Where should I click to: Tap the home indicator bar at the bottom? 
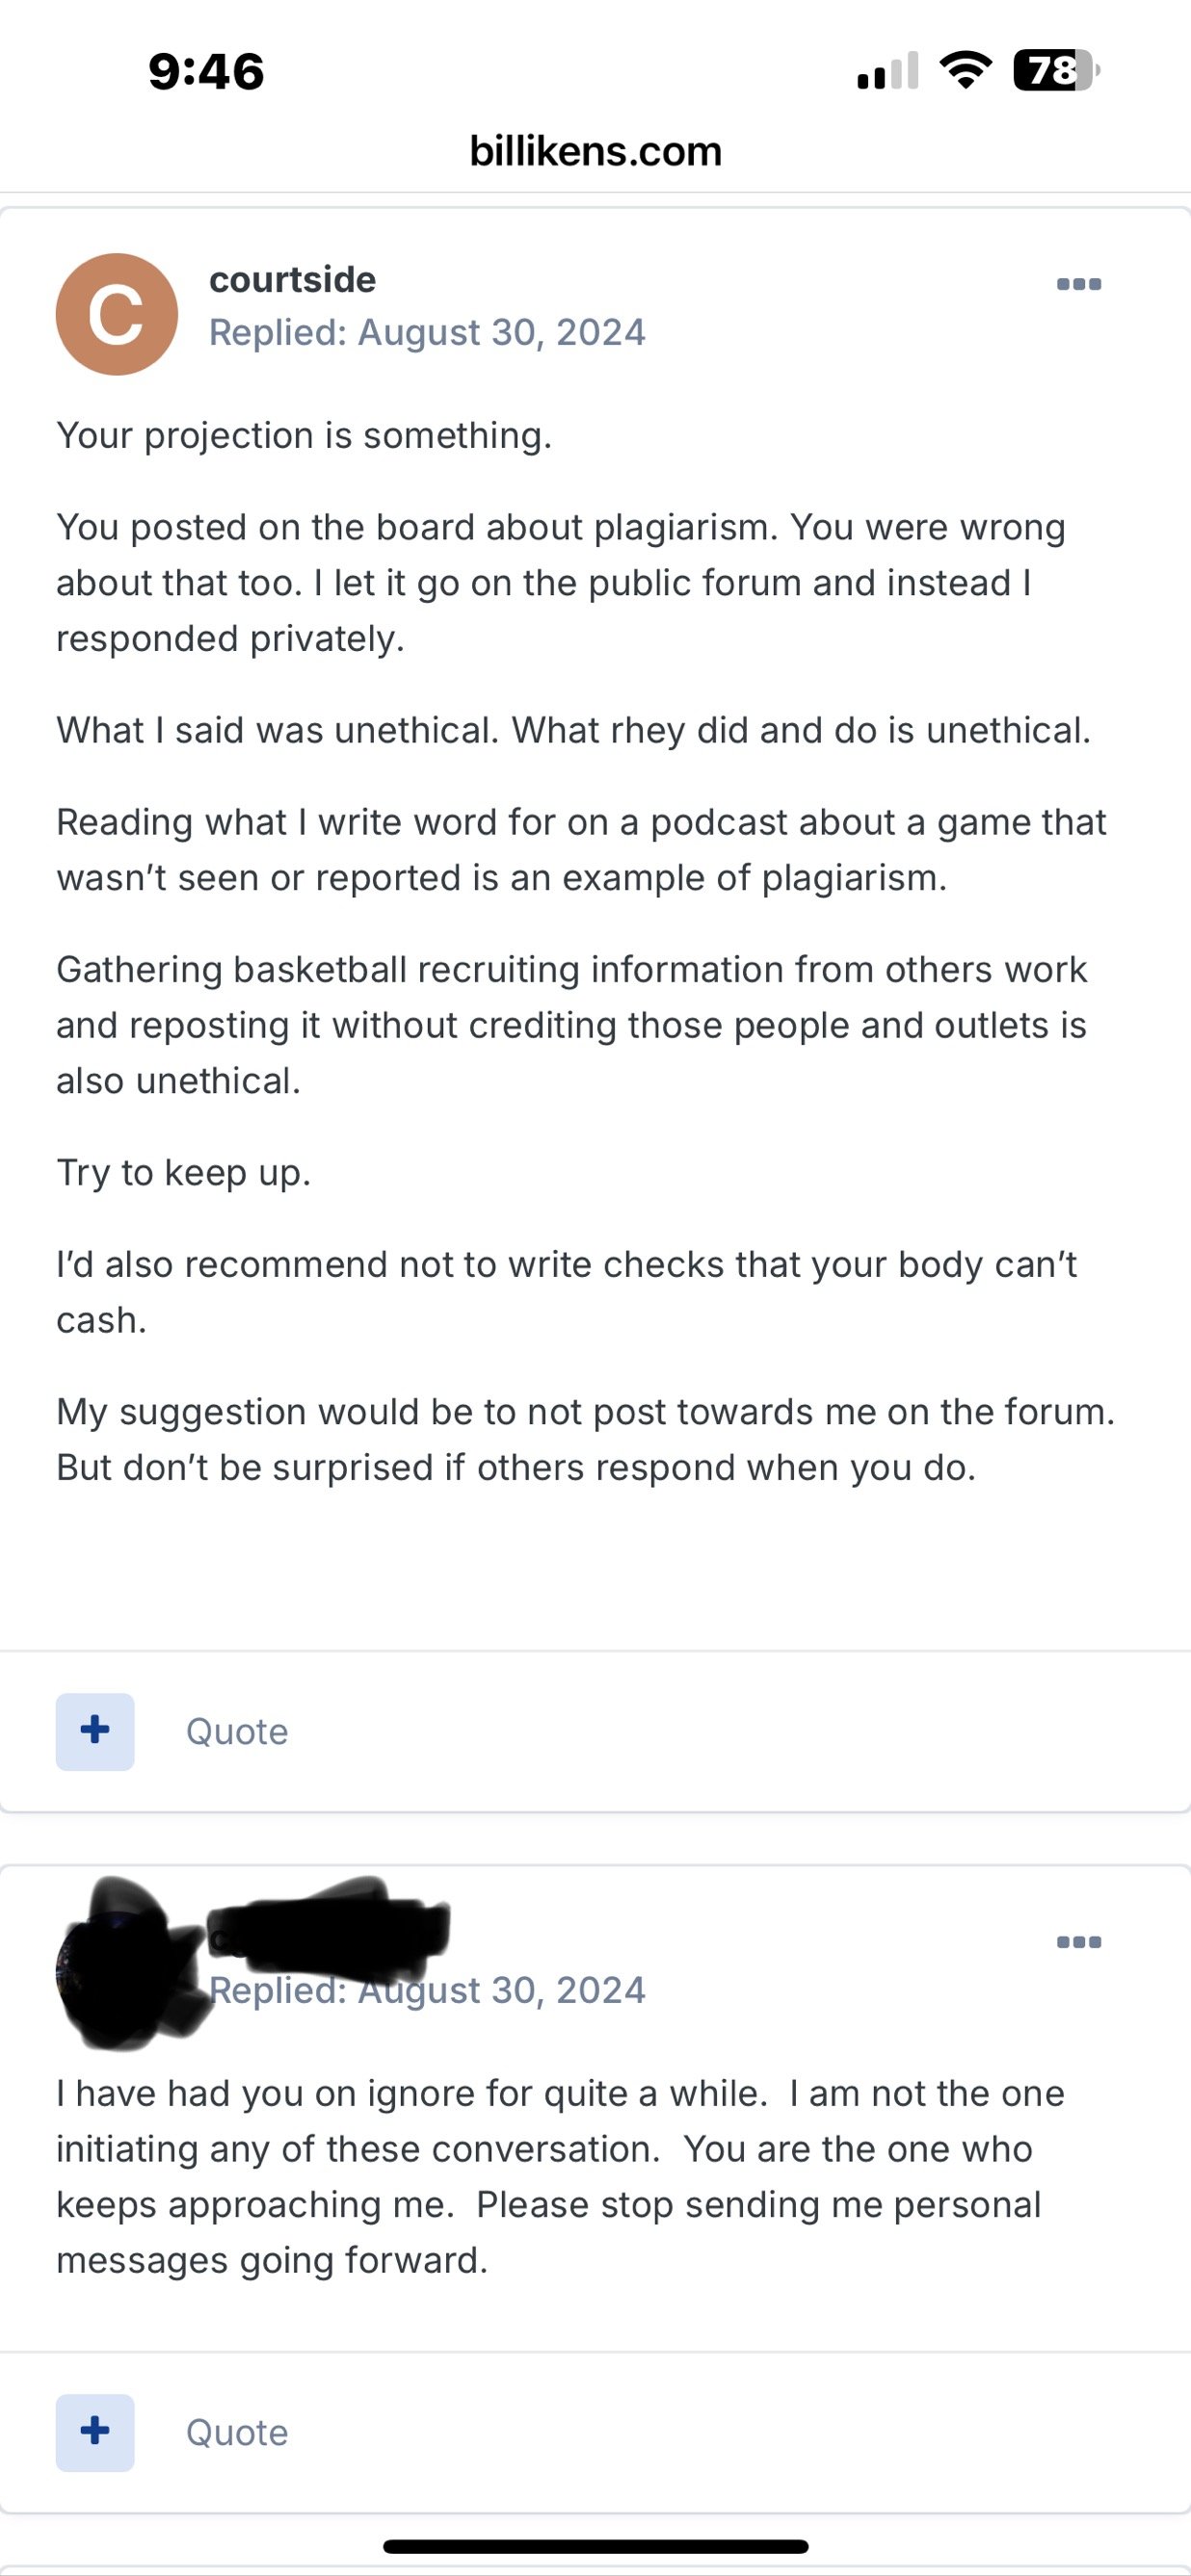(595, 2546)
